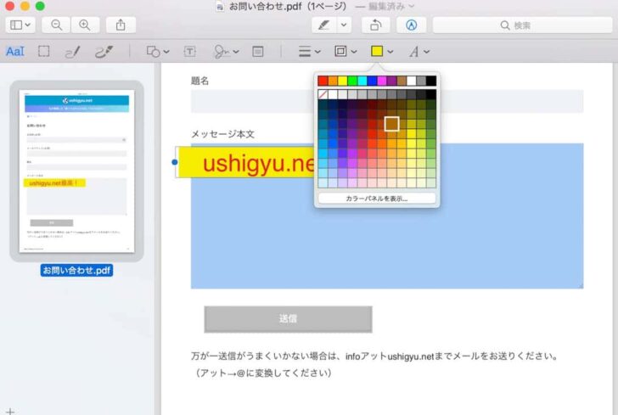Open the signature dropdown
Screen dimensions: 618x415
(226, 51)
